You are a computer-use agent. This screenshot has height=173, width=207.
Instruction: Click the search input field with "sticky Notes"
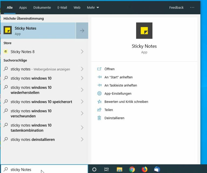44,169
